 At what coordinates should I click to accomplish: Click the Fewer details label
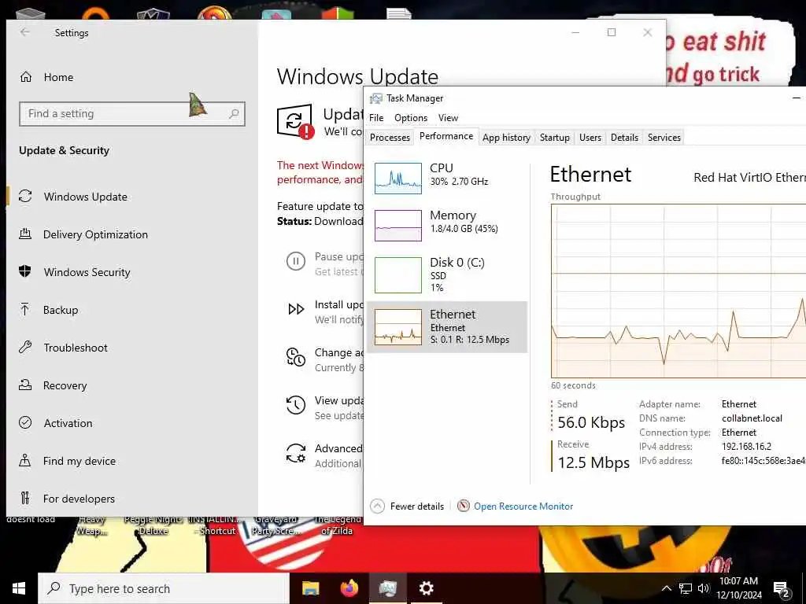[x=417, y=506]
